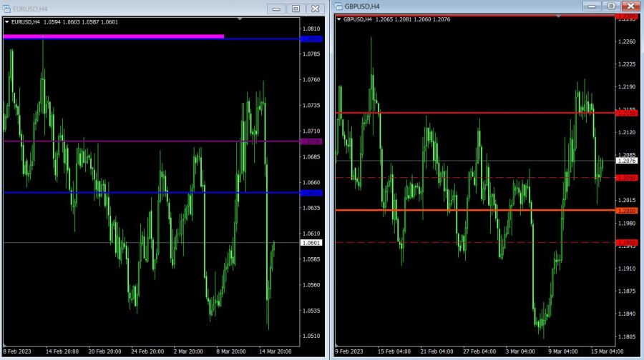Click the 1.0601 current price label
The height and width of the screenshot is (360, 644).
pyautogui.click(x=311, y=243)
